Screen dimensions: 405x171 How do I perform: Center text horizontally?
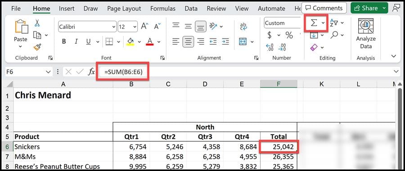(x=188, y=41)
